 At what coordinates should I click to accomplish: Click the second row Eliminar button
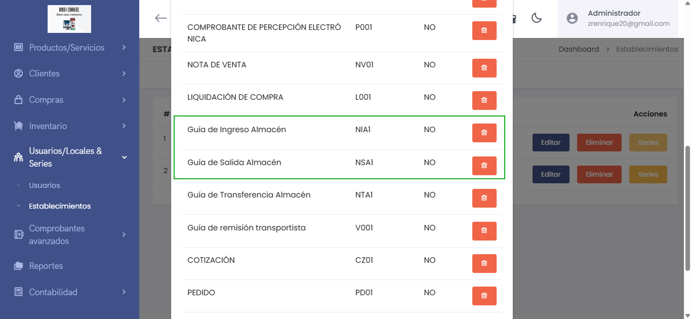pos(599,175)
